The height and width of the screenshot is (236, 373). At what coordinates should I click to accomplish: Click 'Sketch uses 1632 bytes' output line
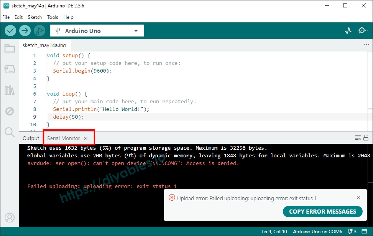click(147, 148)
